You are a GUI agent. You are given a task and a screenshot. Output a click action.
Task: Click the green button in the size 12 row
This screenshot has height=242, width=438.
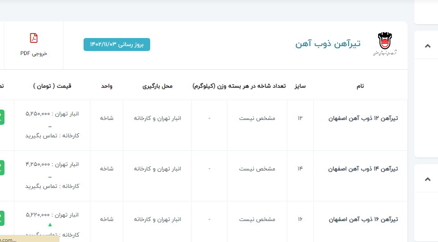click(2, 117)
